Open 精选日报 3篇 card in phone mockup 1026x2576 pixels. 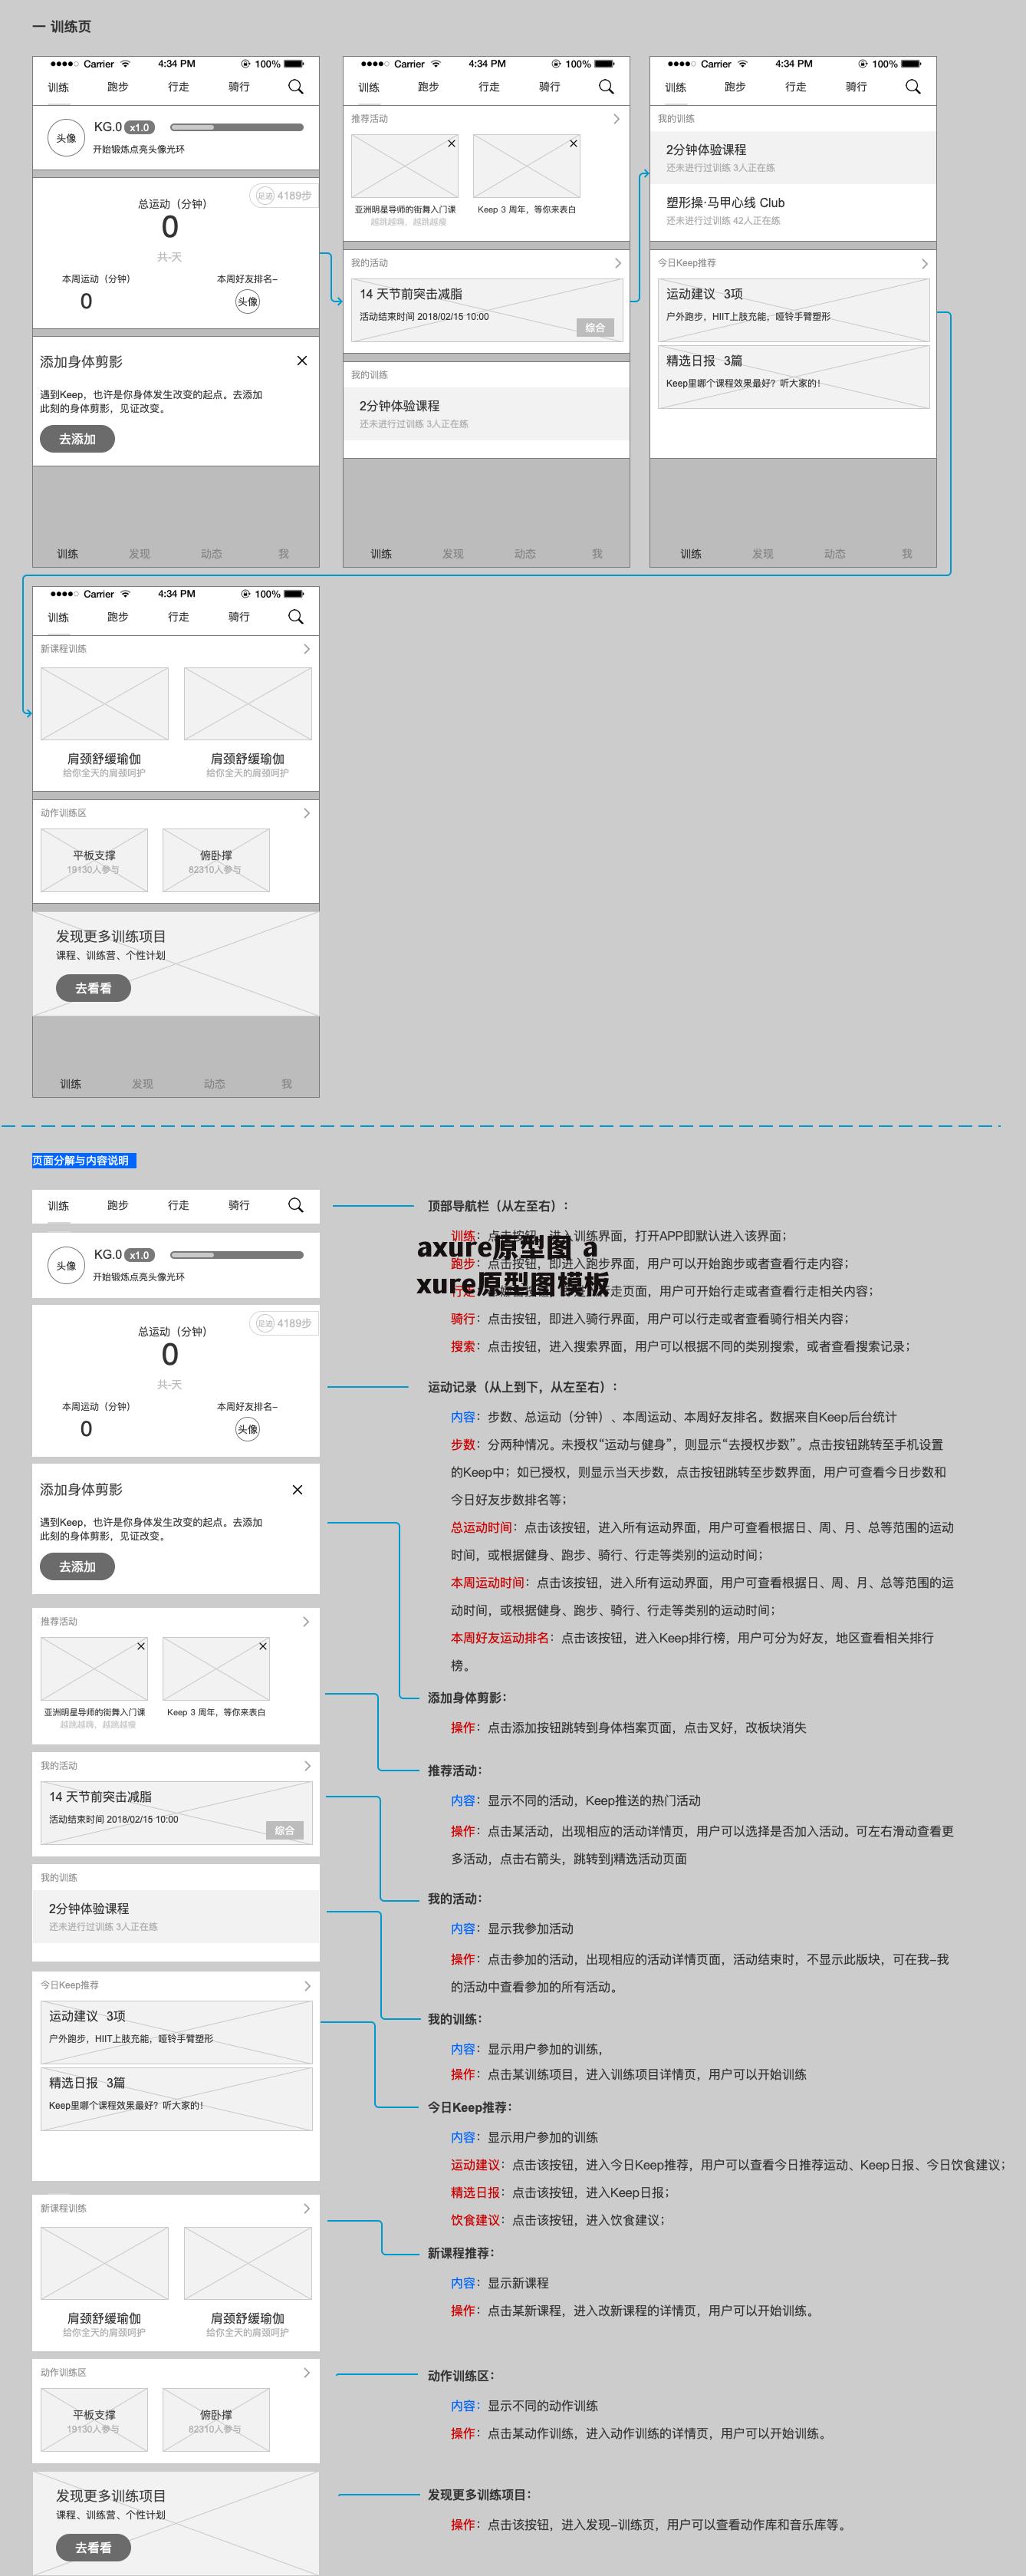pos(793,377)
